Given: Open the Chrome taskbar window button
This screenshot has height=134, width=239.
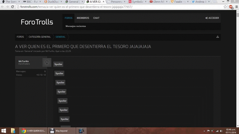Looking at the screenshot, I should click(x=33, y=131).
